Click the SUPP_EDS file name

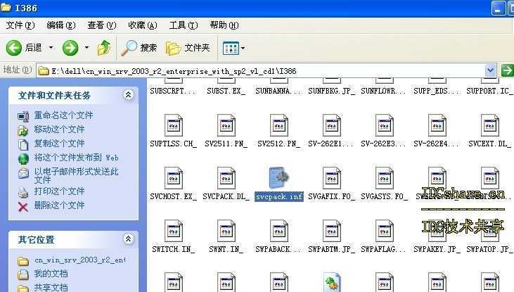(437, 91)
